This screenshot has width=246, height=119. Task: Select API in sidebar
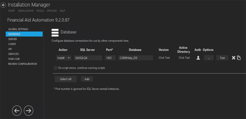click(x=24, y=49)
